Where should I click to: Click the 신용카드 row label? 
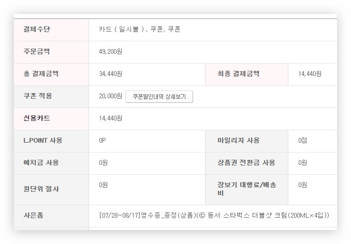coord(37,118)
